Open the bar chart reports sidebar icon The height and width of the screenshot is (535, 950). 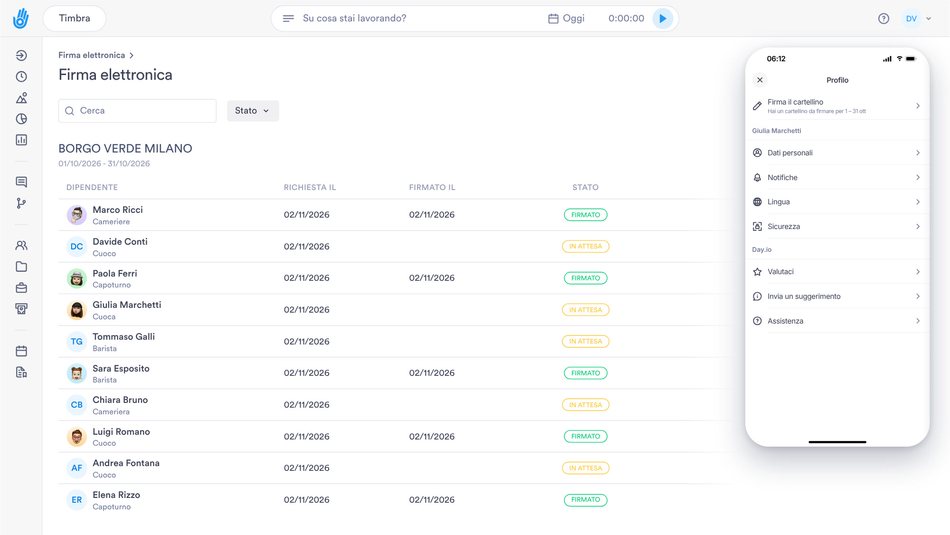coord(21,140)
